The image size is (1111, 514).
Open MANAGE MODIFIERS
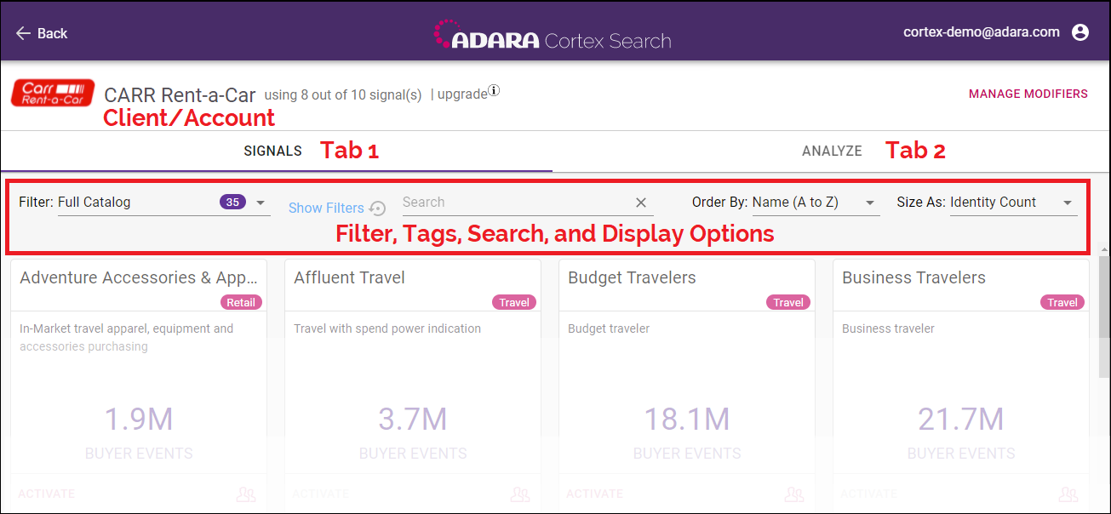click(x=1028, y=94)
